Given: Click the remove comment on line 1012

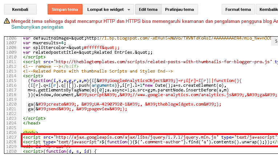Looking at the screenshot, I should coord(42,66).
